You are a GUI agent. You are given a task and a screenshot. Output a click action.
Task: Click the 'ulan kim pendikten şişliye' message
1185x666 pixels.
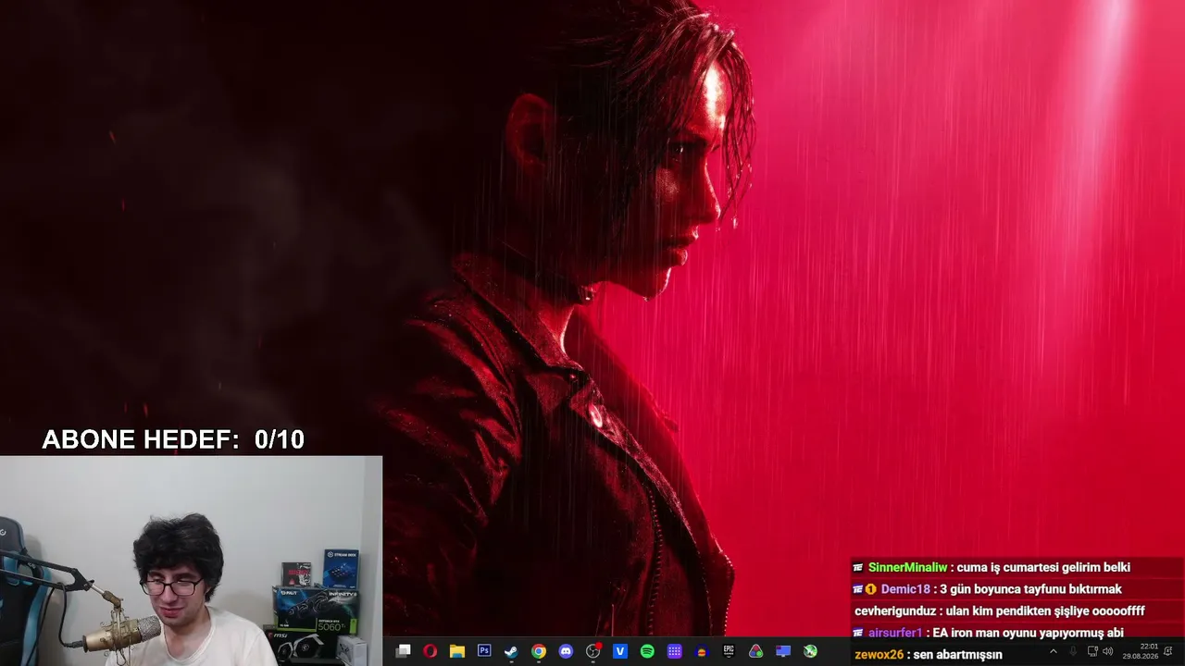(1045, 611)
